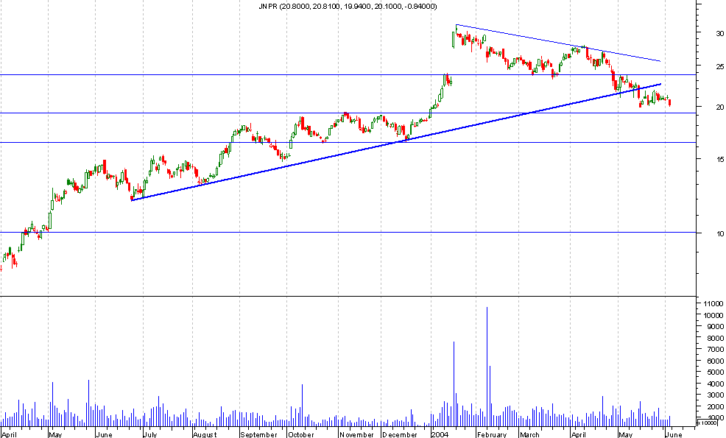The width and height of the screenshot is (726, 438).
Task: Click the horizontal line just below 25
Action: [348, 74]
